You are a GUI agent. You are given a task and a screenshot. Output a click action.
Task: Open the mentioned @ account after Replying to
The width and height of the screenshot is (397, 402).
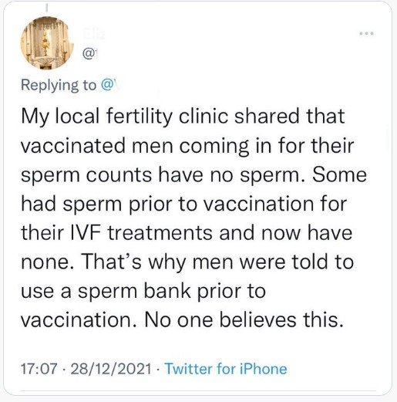pyautogui.click(x=109, y=85)
